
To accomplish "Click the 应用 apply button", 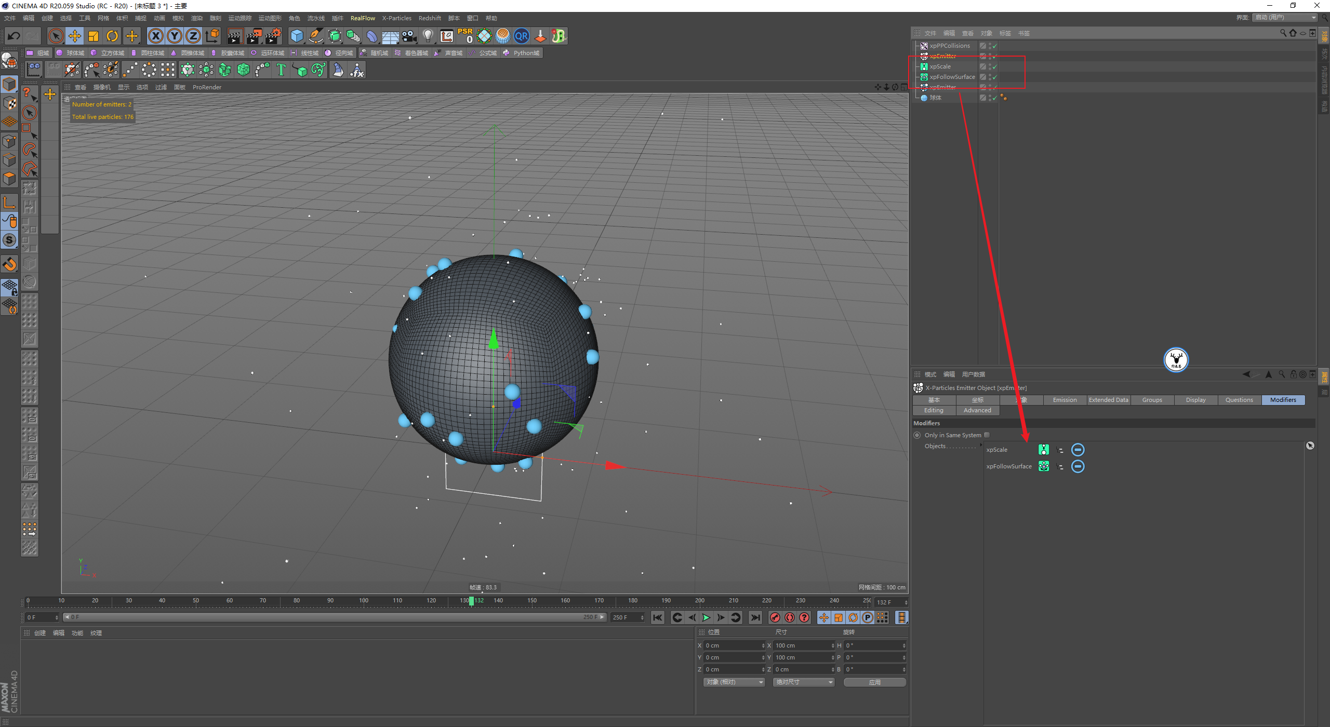I will click(x=874, y=682).
